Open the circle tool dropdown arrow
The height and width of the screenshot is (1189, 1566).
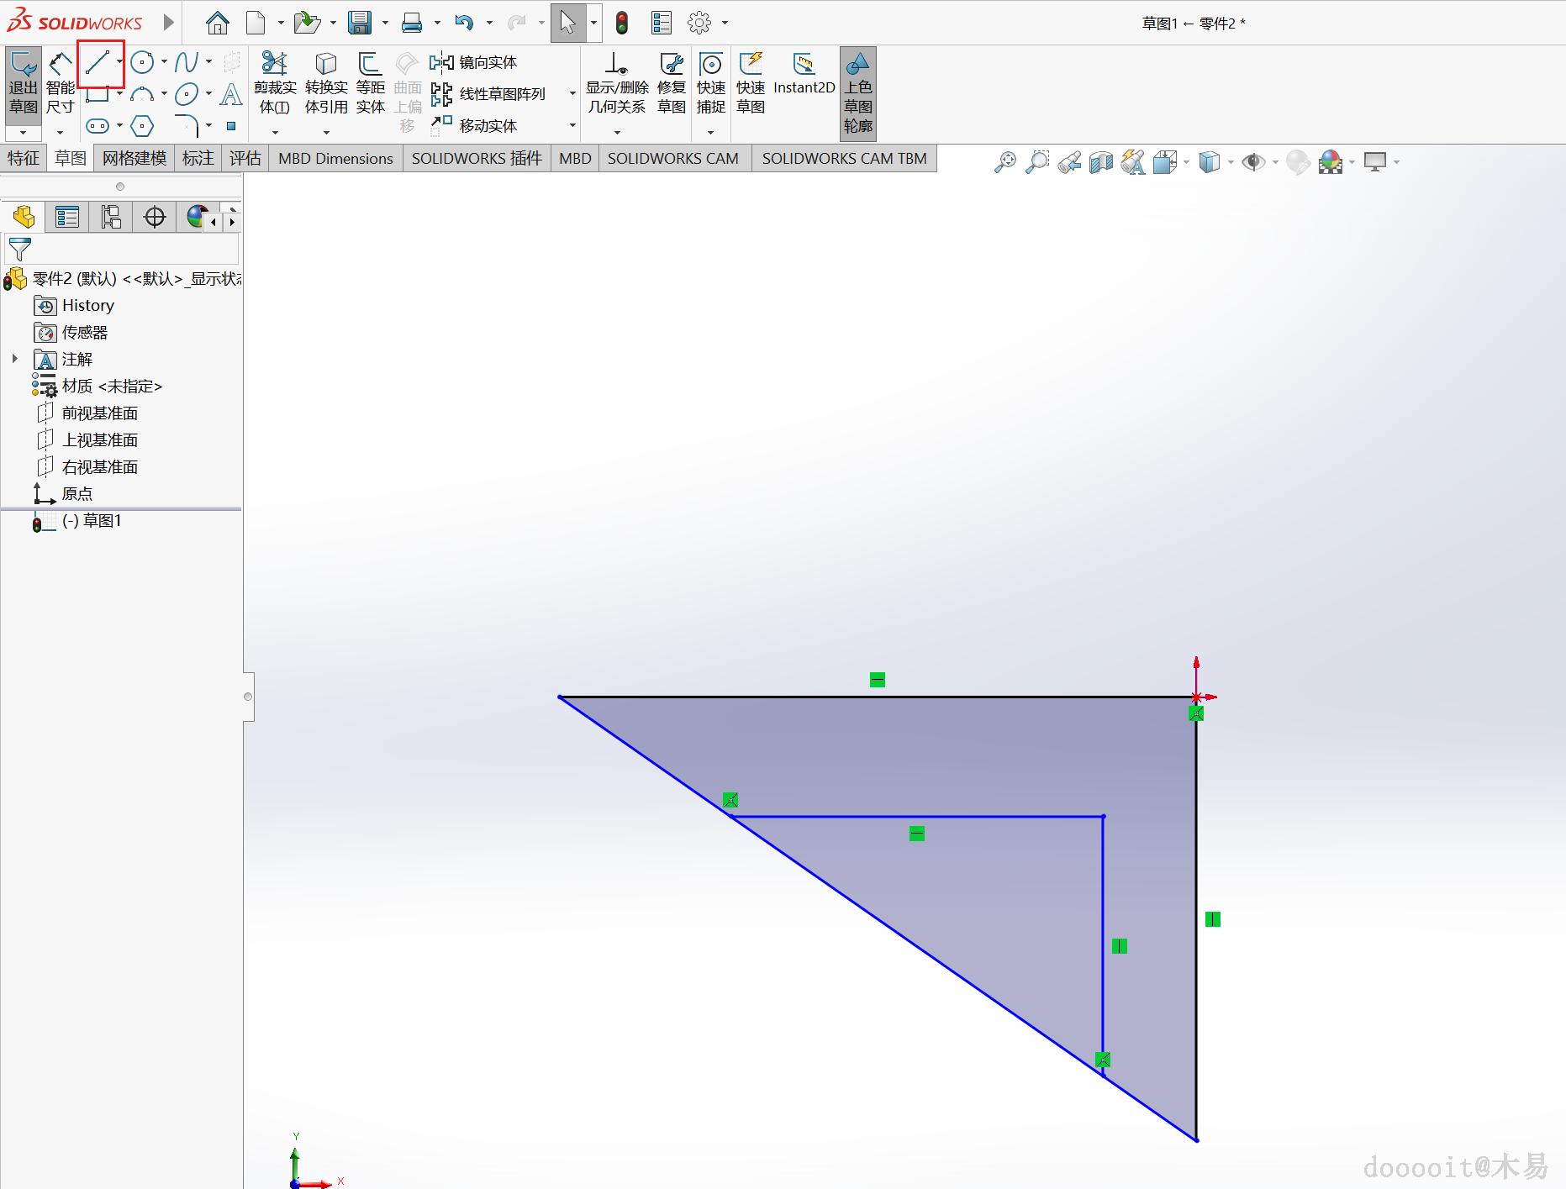tap(164, 62)
